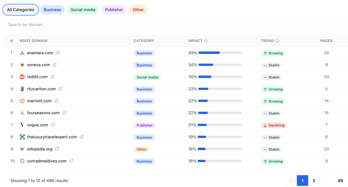Screen dimensions: 348x187
Task: Go to page 2 of results
Action: coord(314,181)
